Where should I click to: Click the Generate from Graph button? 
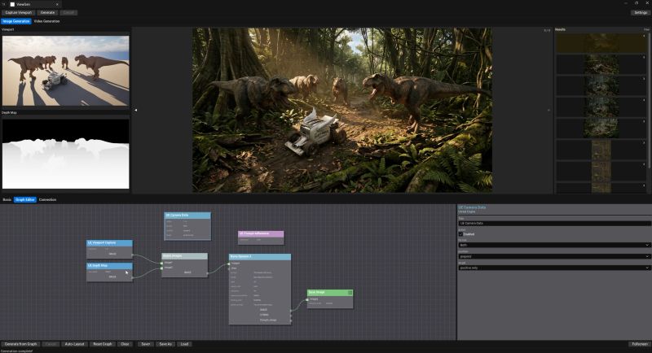[x=20, y=344]
